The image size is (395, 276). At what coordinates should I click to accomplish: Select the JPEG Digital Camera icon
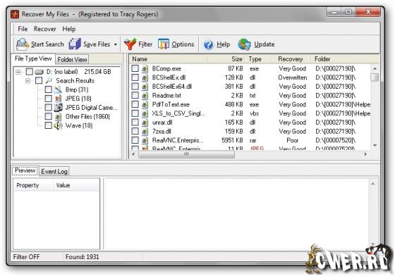58,108
